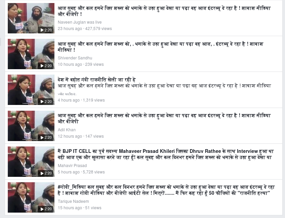Click the 2:20 play badge on first video
This screenshot has height=218, width=285.
pos(46,30)
